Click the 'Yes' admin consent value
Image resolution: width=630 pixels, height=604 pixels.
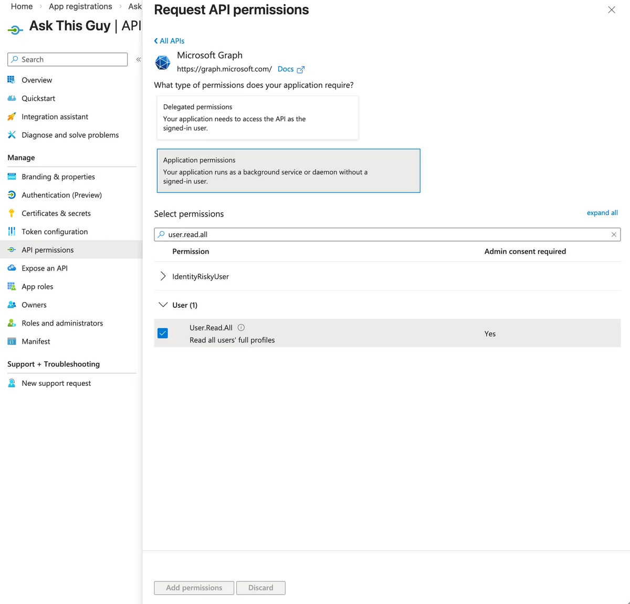(x=490, y=333)
